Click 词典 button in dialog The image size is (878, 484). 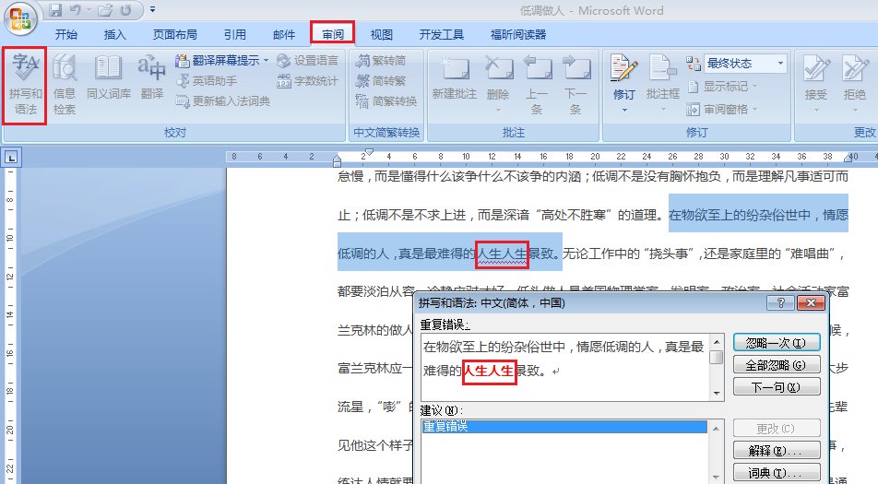[777, 472]
